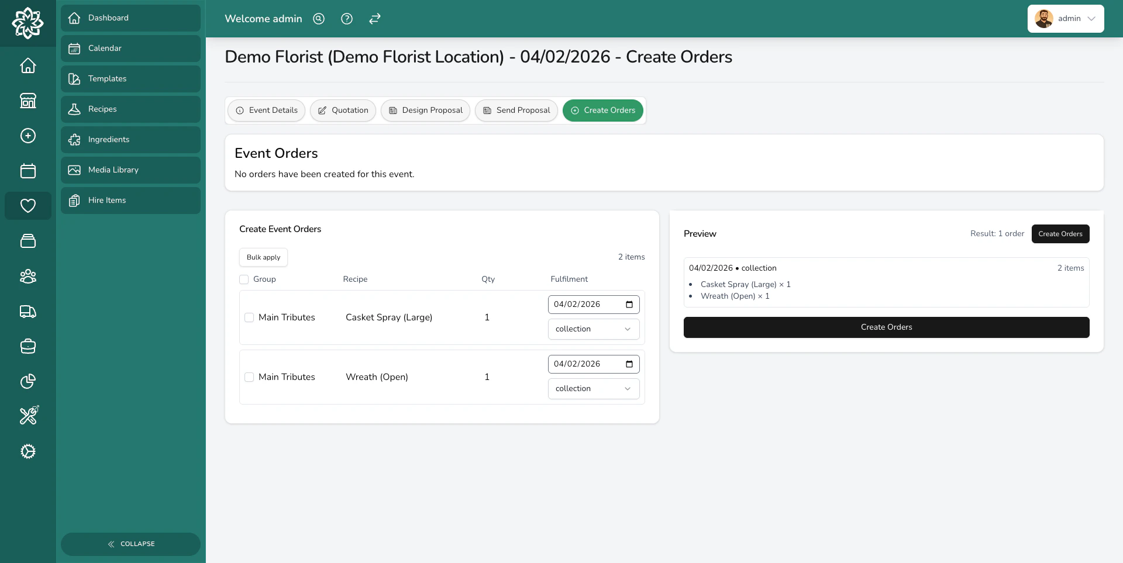Viewport: 1123px width, 563px height.
Task: Open the search icon in the header
Action: pos(319,19)
